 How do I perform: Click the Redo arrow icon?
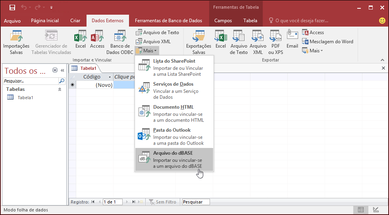pos(38,8)
